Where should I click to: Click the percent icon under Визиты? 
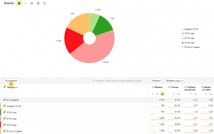157,94
